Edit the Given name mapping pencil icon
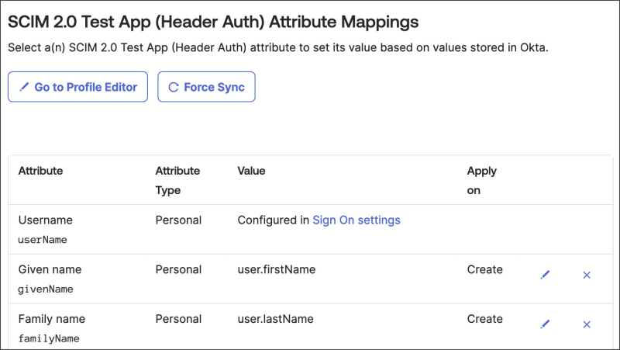This screenshot has height=350, width=620. point(545,275)
